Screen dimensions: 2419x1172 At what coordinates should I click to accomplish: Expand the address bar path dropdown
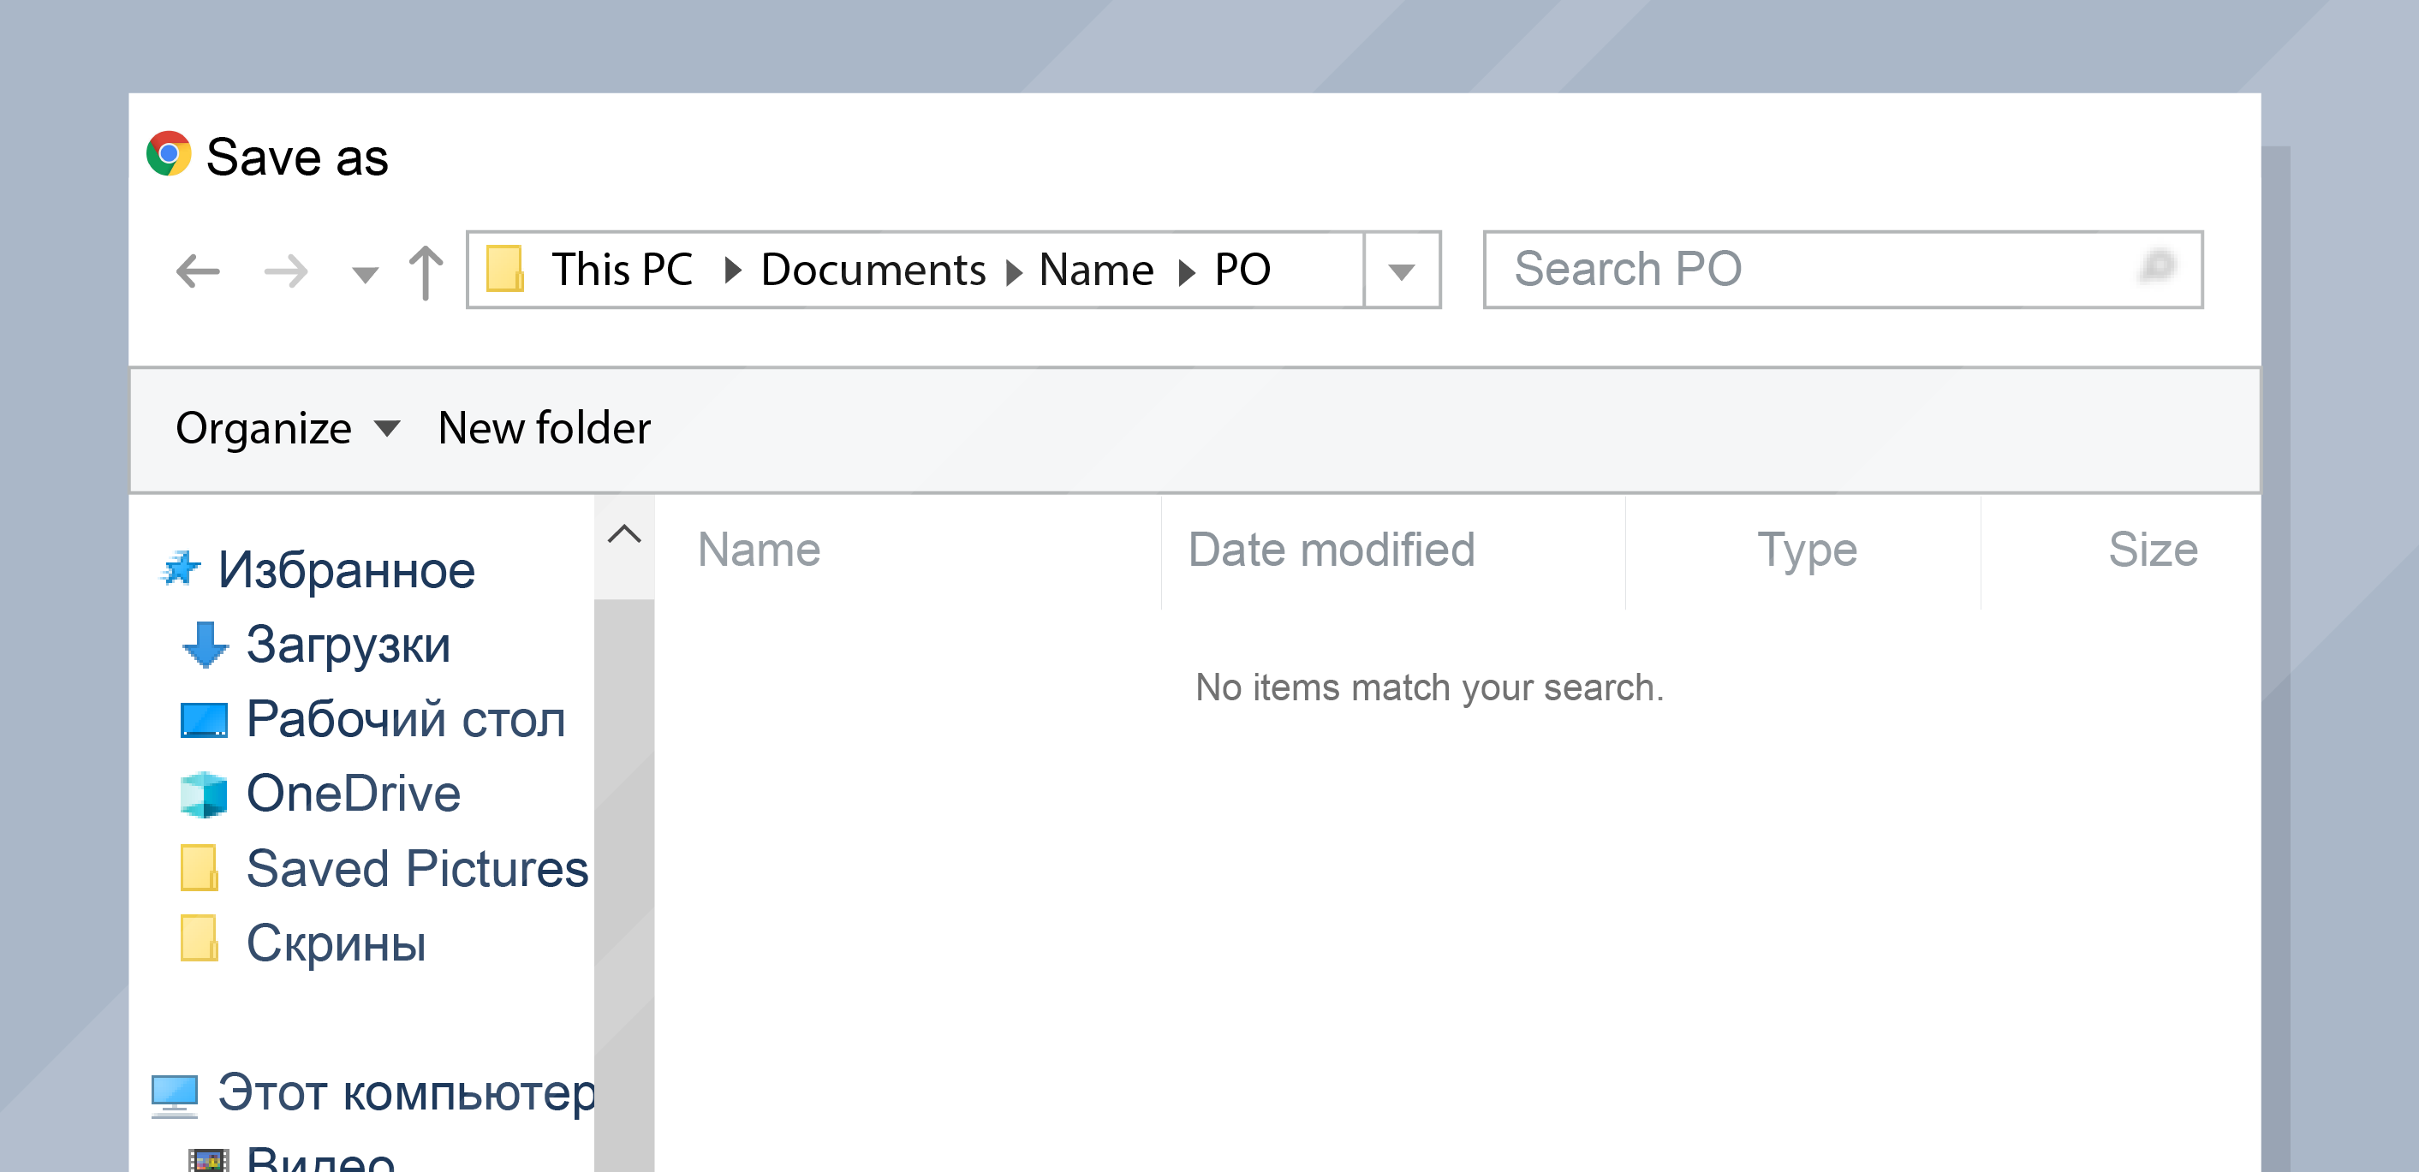point(1402,271)
